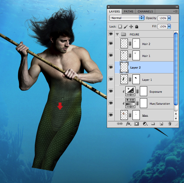184x183 pixels.
Task: Collapse the FIGURE group triangle
Action: tap(117, 34)
